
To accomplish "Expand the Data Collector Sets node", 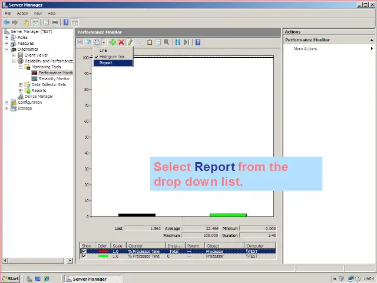I will click(x=21, y=85).
